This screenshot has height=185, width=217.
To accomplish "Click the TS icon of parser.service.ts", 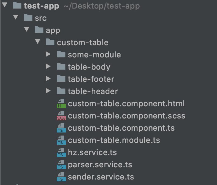I will [61, 165].
